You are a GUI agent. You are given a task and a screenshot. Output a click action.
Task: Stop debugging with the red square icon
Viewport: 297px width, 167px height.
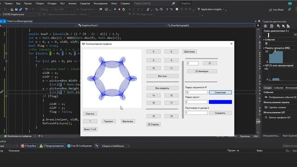coord(119,9)
